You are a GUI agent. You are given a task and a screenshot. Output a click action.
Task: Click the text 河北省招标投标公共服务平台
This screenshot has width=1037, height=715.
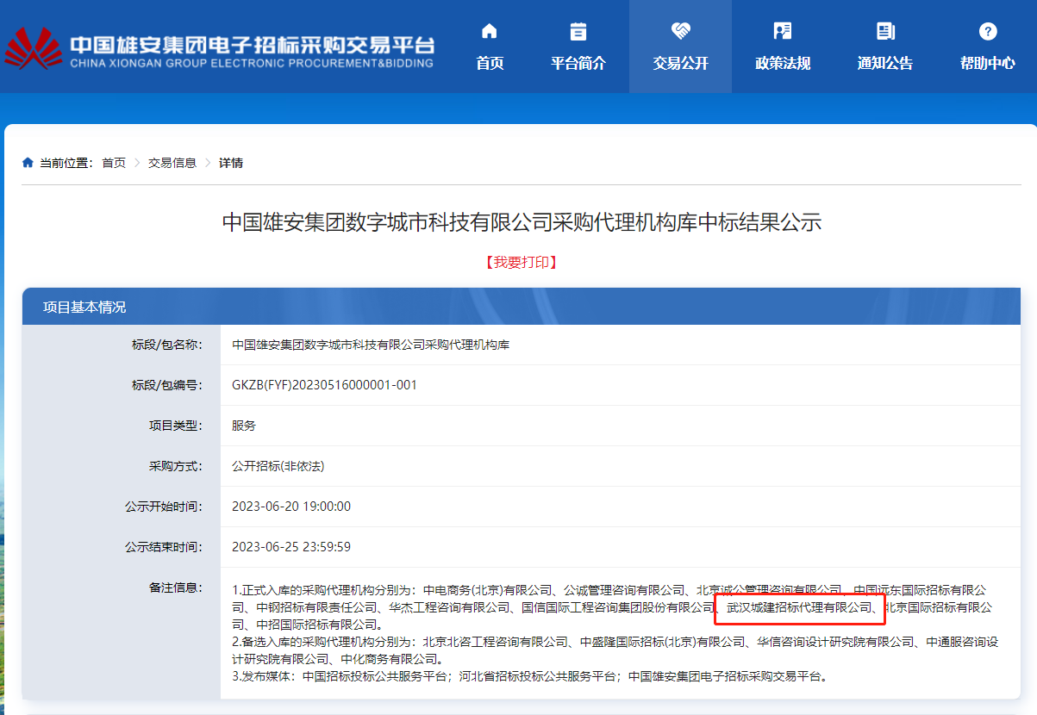click(x=538, y=676)
